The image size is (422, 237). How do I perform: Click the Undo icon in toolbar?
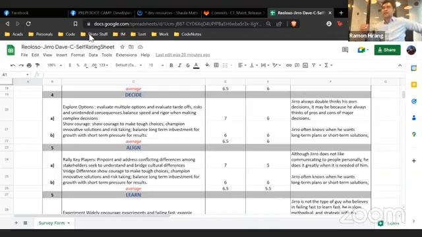click(x=13, y=65)
